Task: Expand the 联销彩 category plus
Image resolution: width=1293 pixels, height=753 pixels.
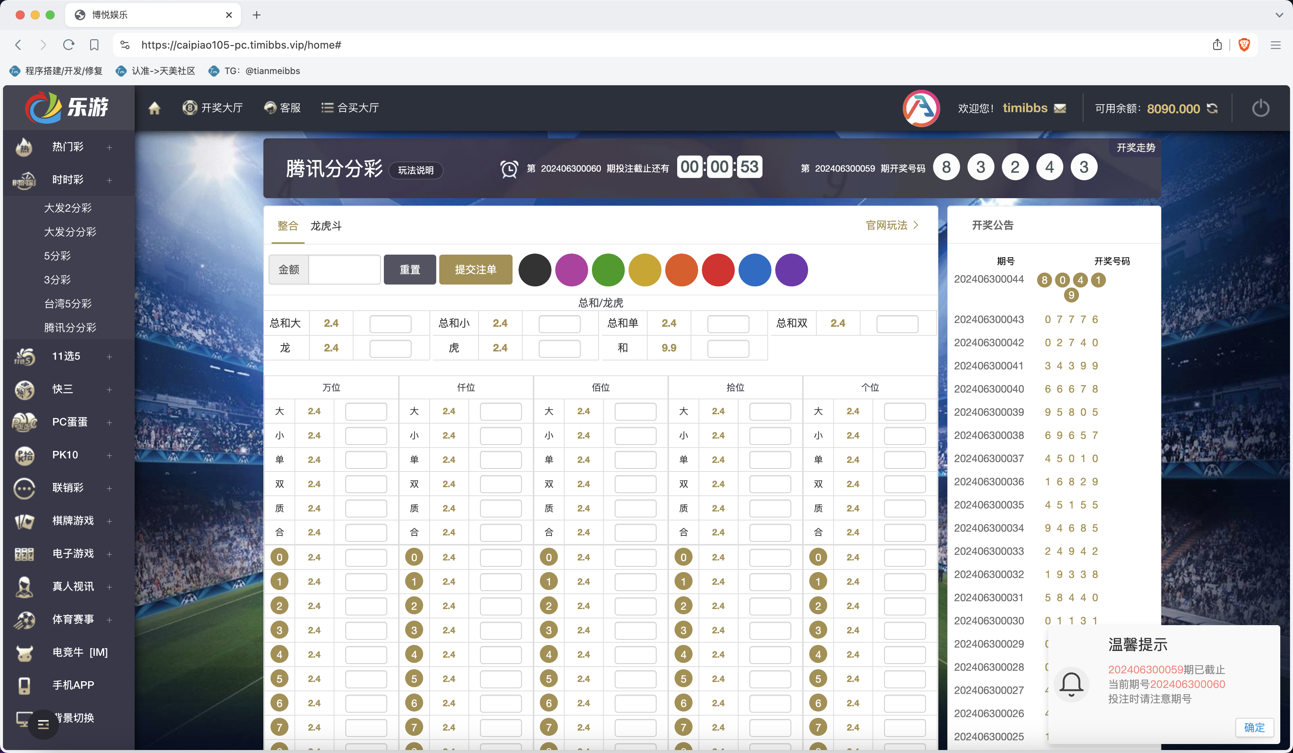Action: click(109, 488)
